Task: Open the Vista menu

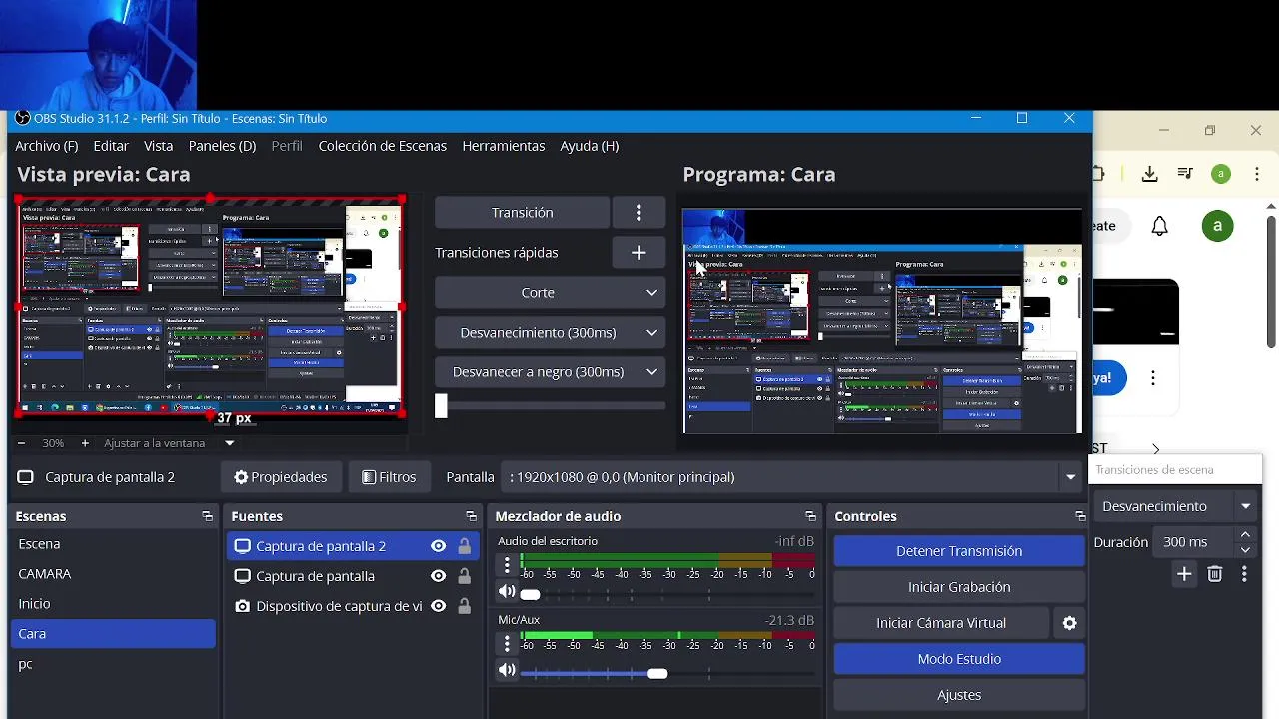Action: 158,146
